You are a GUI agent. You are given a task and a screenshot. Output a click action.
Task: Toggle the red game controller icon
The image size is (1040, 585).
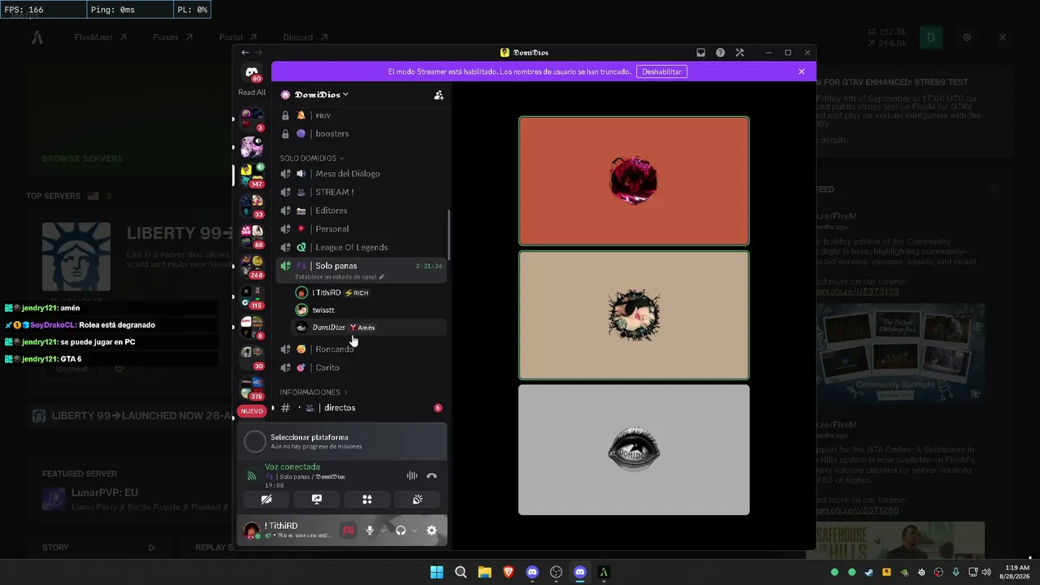coord(348,531)
